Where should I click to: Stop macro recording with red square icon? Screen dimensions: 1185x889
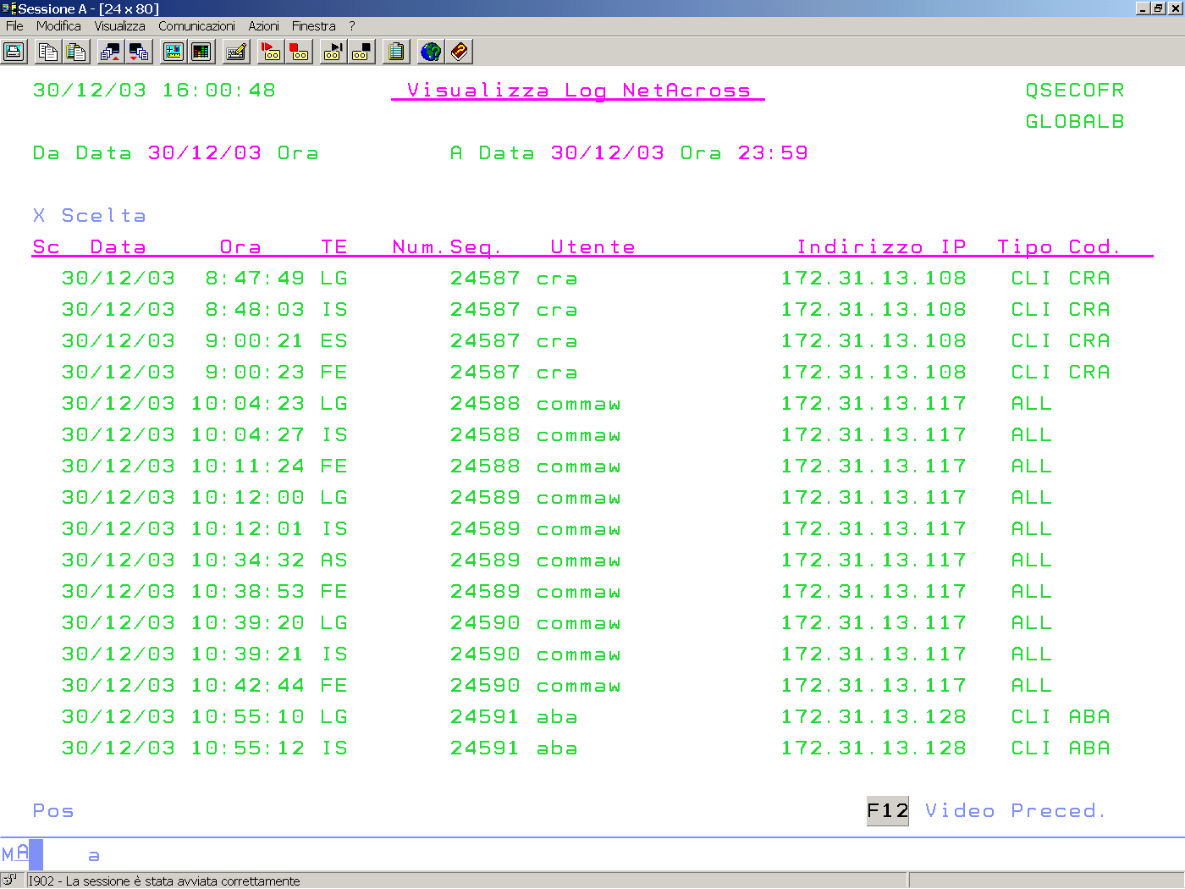tap(299, 52)
